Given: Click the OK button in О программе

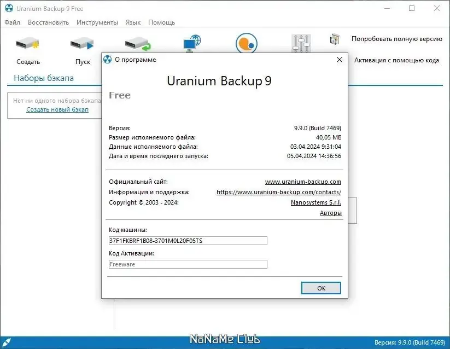Looking at the screenshot, I should pyautogui.click(x=321, y=288).
